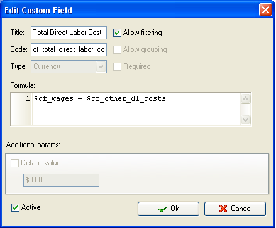This screenshot has width=276, height=228.
Task: Click the formula line number gutter
Action: tap(21, 110)
